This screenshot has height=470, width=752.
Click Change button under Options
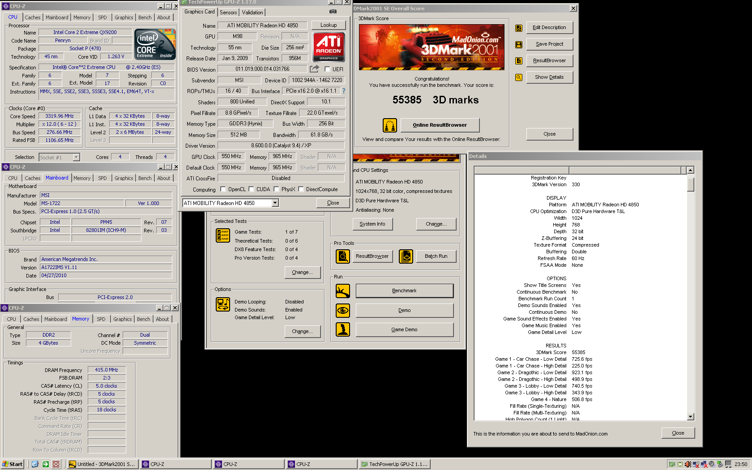pyautogui.click(x=302, y=331)
